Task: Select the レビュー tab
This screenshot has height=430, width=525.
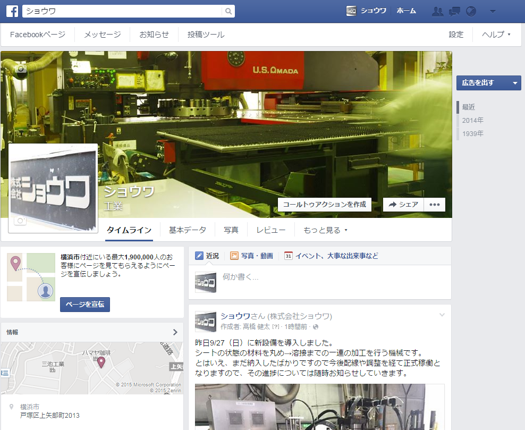Action: click(x=271, y=230)
